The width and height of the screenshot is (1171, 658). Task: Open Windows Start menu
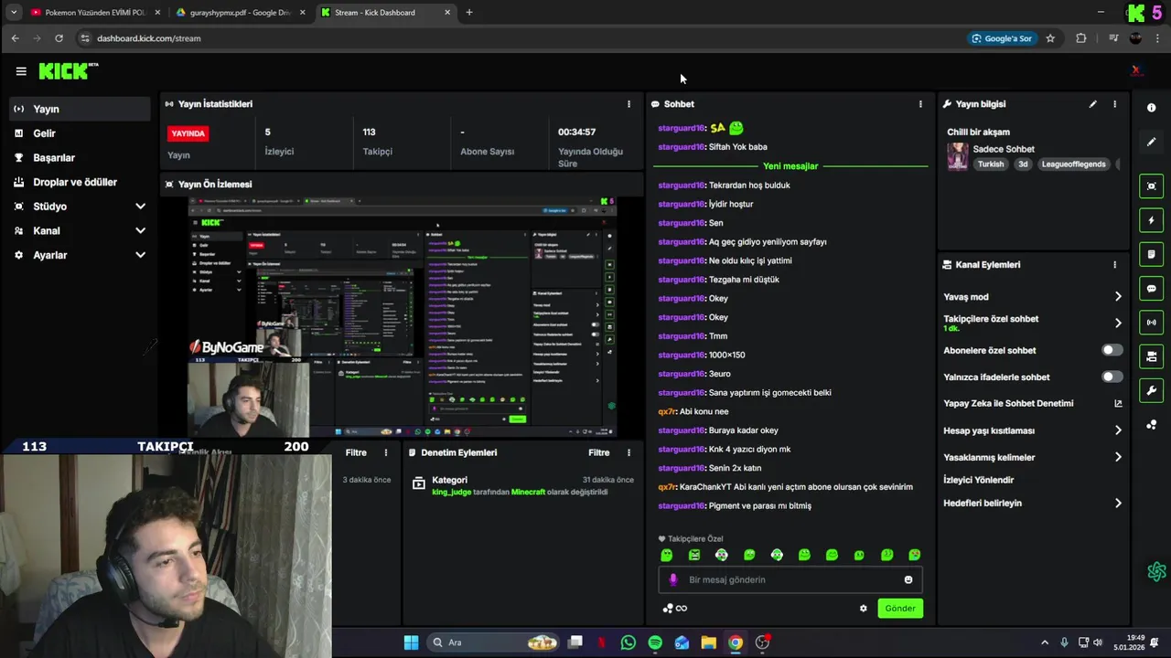pos(411,642)
